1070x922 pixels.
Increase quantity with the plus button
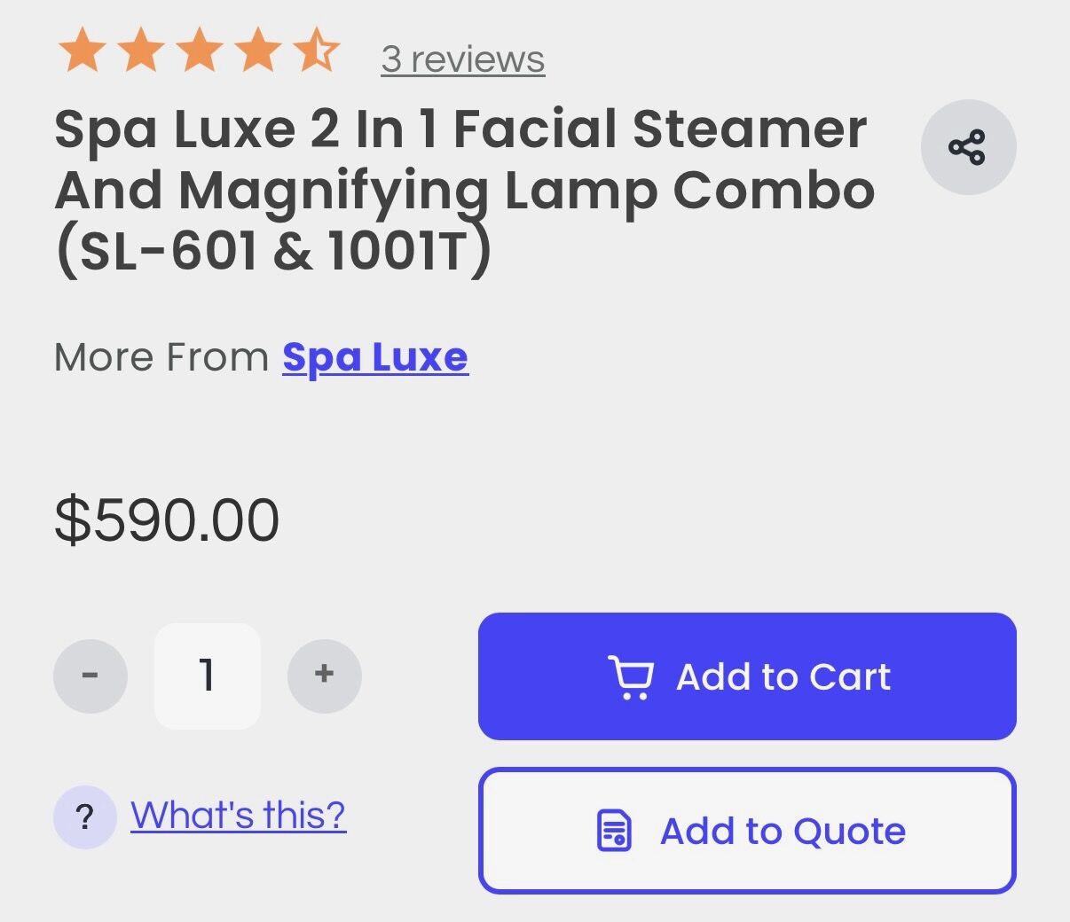coord(325,676)
